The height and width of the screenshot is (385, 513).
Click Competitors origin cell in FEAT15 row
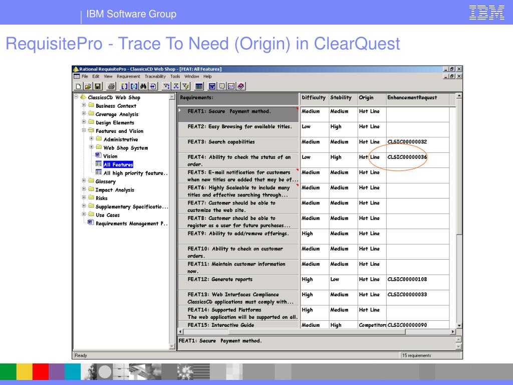[372, 325]
